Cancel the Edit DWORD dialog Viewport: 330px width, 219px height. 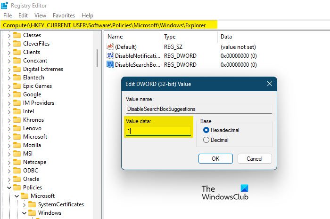[x=255, y=158]
